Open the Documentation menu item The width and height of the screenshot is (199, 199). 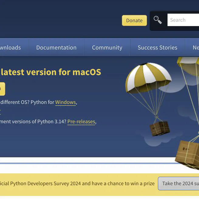pyautogui.click(x=56, y=47)
